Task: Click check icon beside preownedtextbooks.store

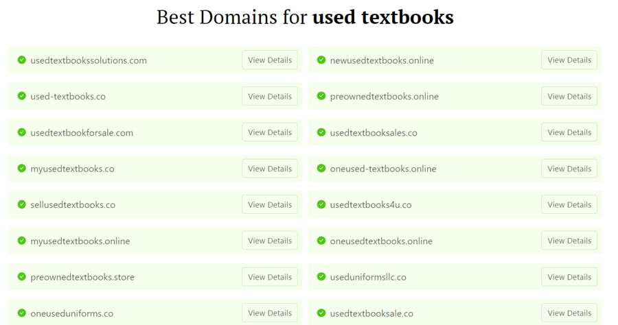Action: click(x=22, y=277)
